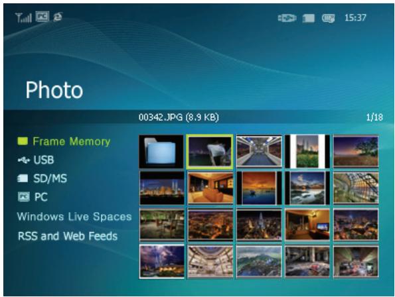395x297 pixels.
Task: Click the USB drive status icon at top
Action: click(x=287, y=18)
